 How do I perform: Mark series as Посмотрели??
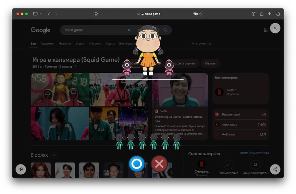coord(228,164)
